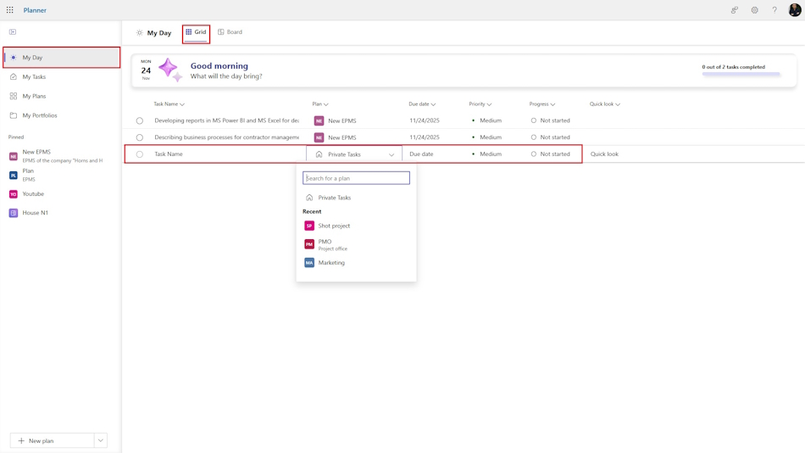
Task: Select Marketing from recent plans
Action: (x=356, y=263)
